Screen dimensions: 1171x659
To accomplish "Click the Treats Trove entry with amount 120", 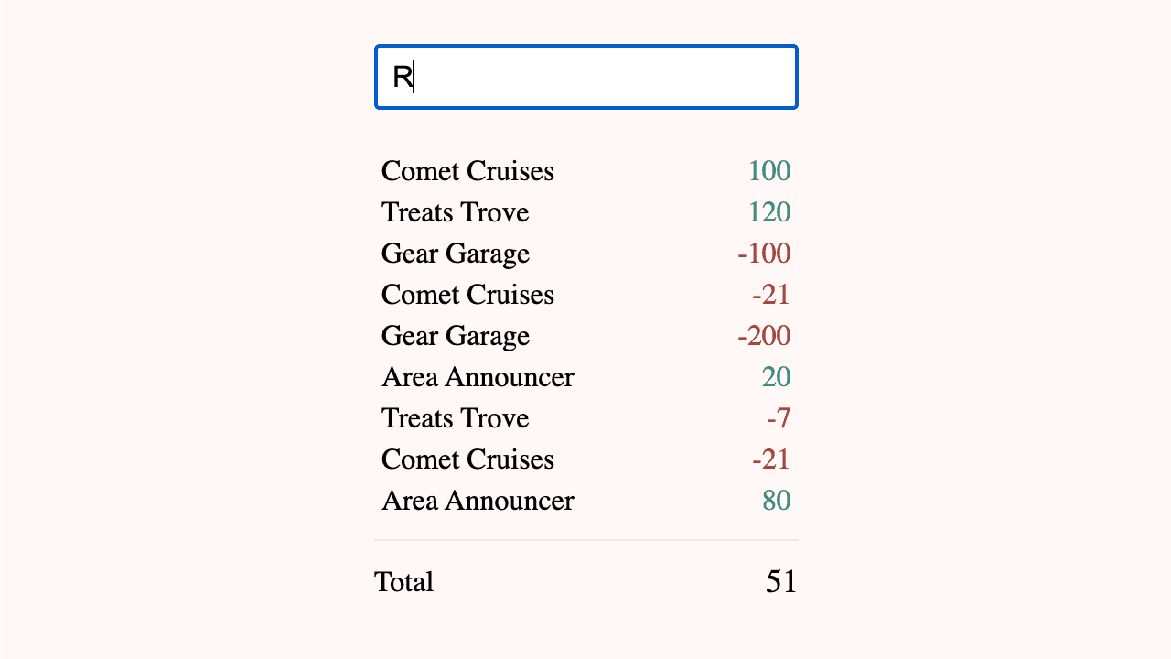I will pos(455,212).
